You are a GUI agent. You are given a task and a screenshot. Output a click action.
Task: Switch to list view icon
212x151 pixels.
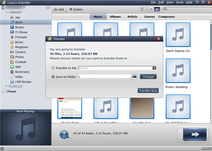(151, 10)
